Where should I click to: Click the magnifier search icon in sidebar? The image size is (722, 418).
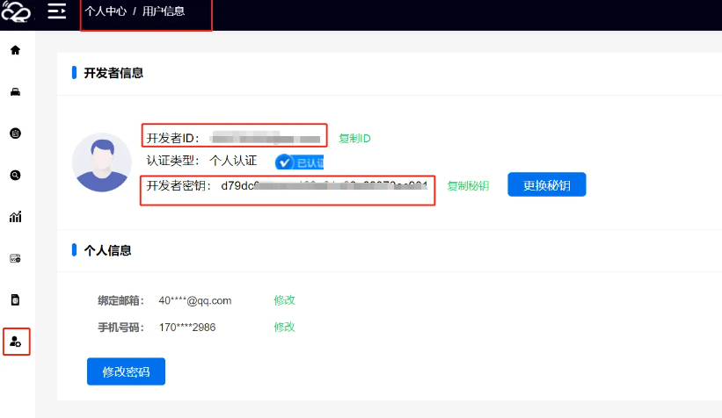[15, 175]
